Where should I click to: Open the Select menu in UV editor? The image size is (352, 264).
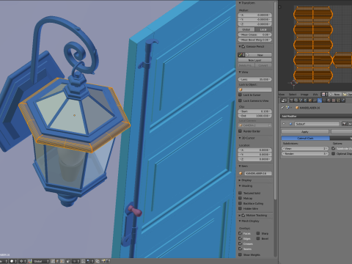coord(293,95)
